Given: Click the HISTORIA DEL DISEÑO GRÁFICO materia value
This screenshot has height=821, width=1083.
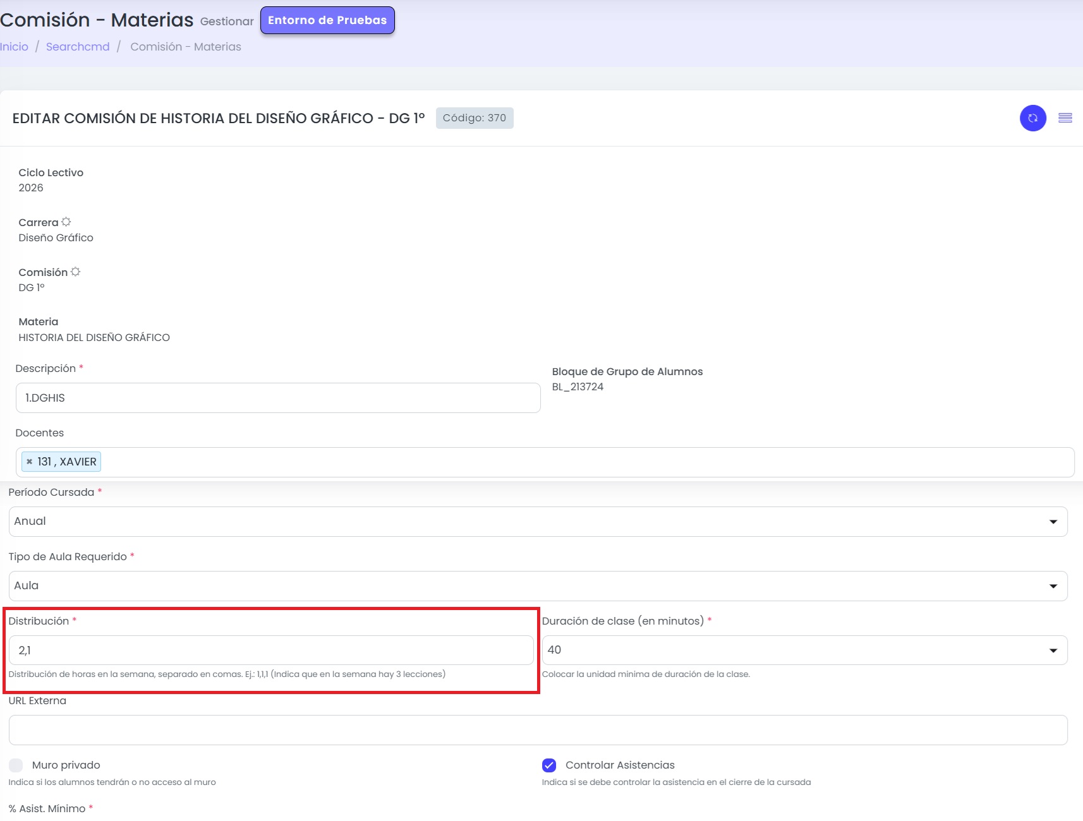Looking at the screenshot, I should point(94,337).
